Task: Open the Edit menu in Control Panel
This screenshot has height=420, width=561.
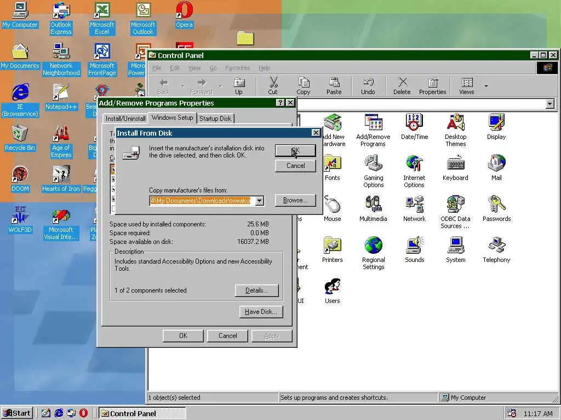Action: [x=175, y=68]
